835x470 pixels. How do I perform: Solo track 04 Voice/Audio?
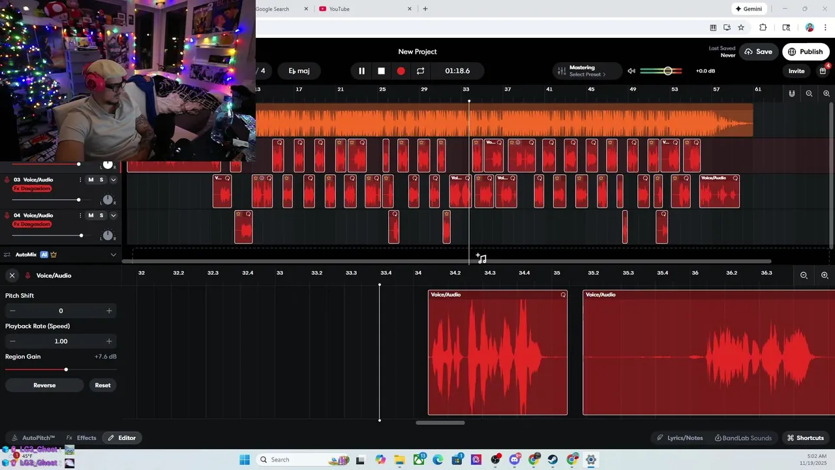[101, 215]
